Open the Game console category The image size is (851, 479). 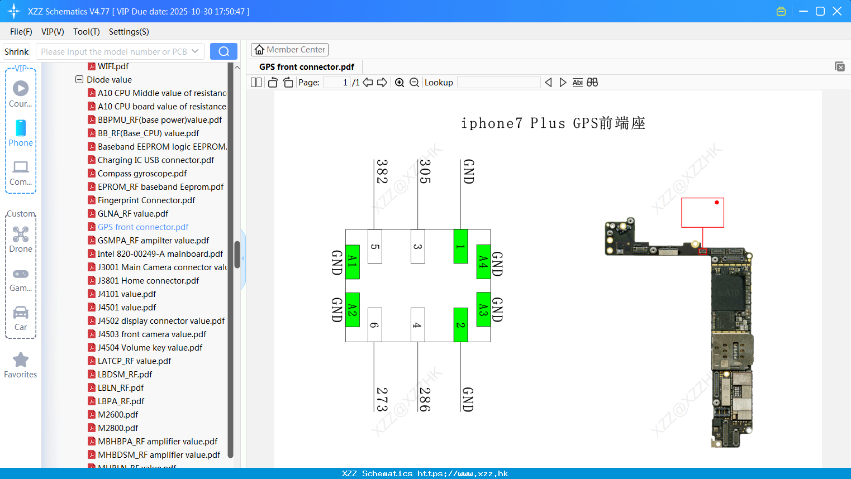tap(21, 280)
